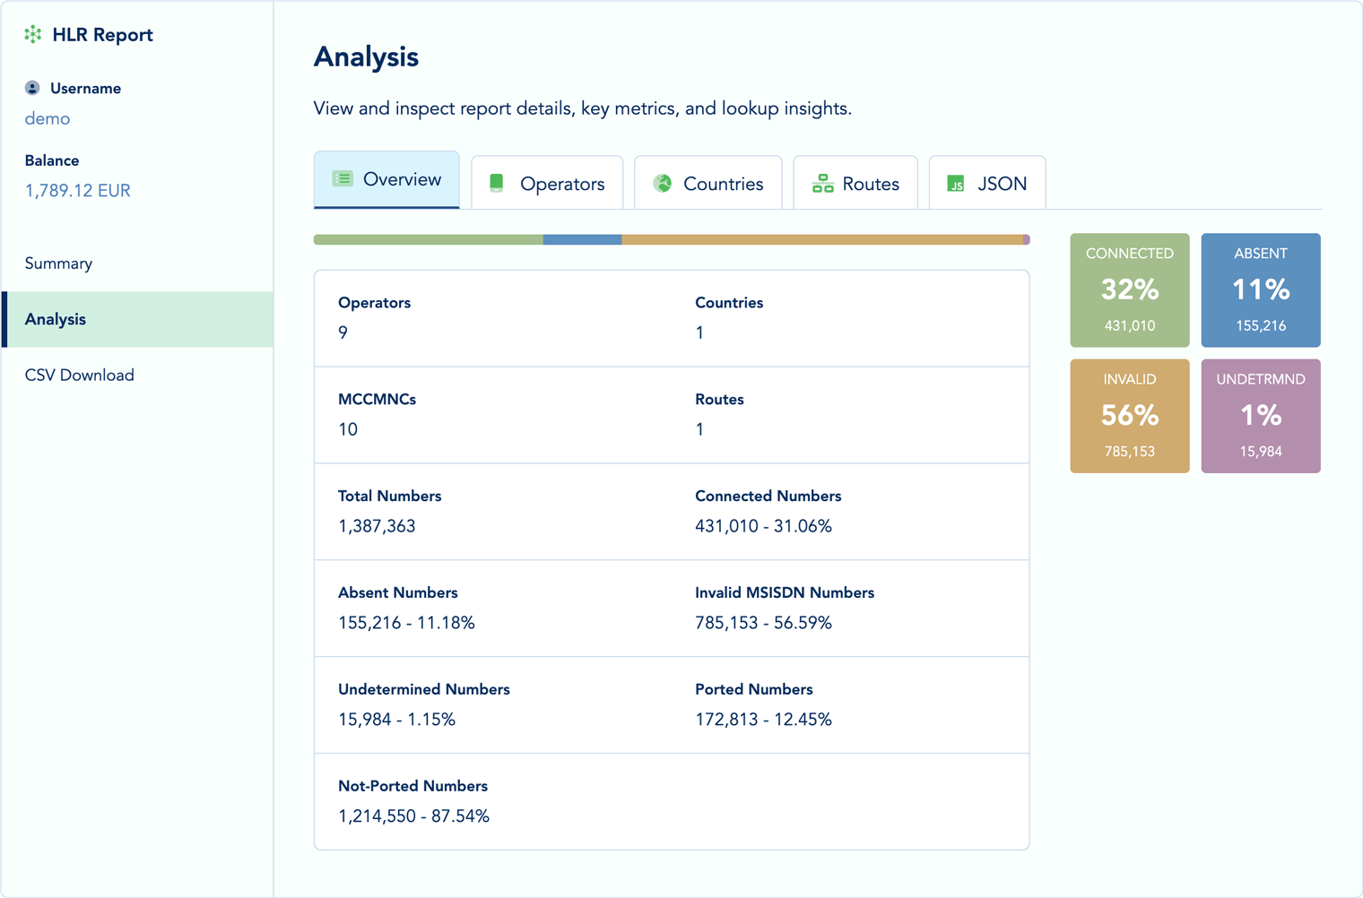Viewport: 1363px width, 898px height.
Task: Click the Overview tab list icon
Action: [343, 179]
